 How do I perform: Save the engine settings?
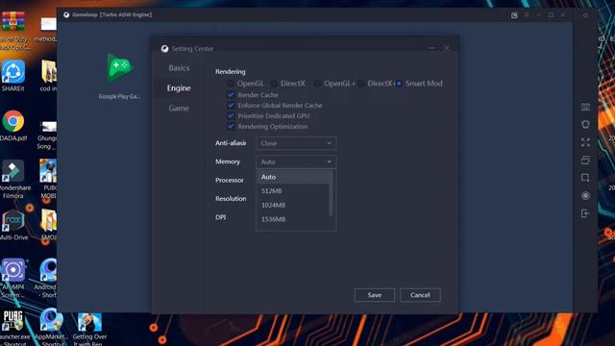pos(375,295)
